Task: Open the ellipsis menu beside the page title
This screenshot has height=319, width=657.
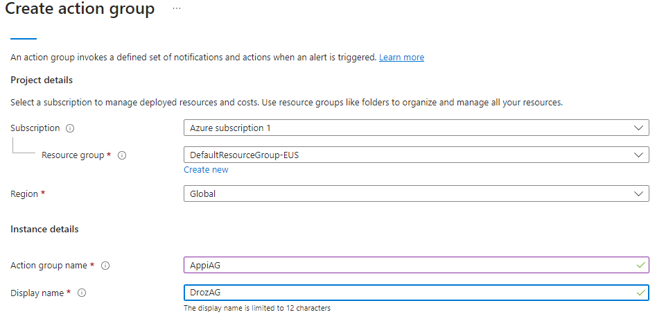Action: point(177,8)
